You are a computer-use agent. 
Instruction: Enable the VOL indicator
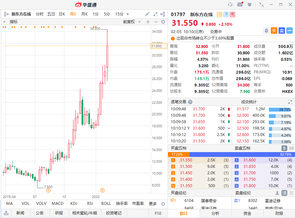(x=25, y=204)
